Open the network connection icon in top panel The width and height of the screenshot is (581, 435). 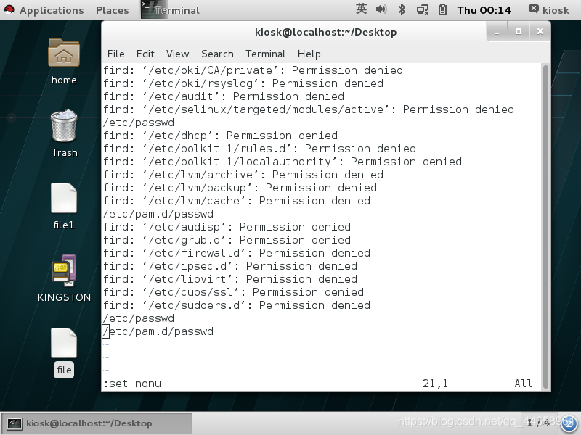tap(423, 9)
